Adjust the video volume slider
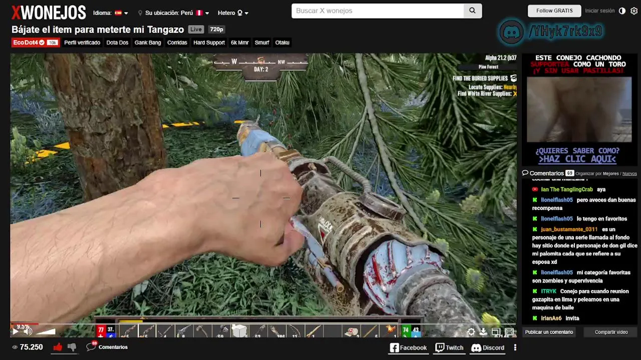This screenshot has width=641, height=360. point(45,331)
